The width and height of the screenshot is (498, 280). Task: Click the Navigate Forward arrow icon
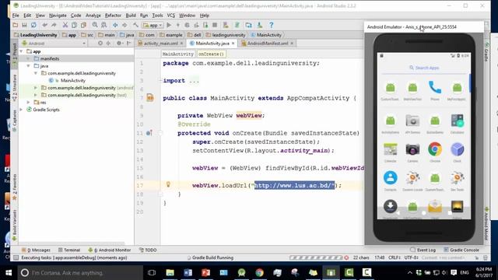[x=124, y=25]
